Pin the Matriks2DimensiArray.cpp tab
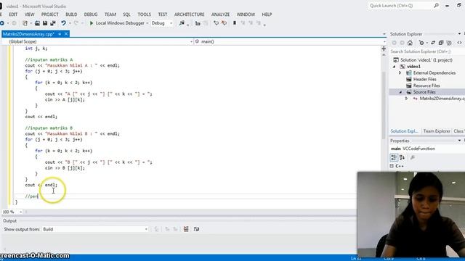This screenshot has width=465, height=261. [60, 34]
